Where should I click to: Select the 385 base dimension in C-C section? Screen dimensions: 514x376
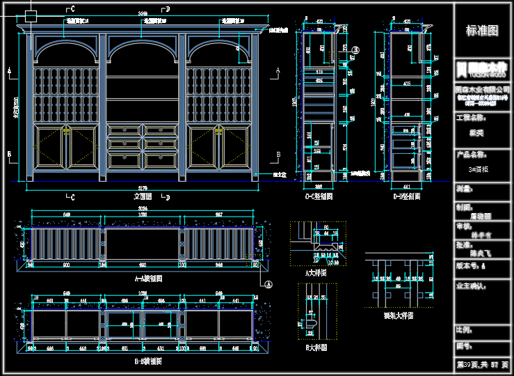click(319, 187)
